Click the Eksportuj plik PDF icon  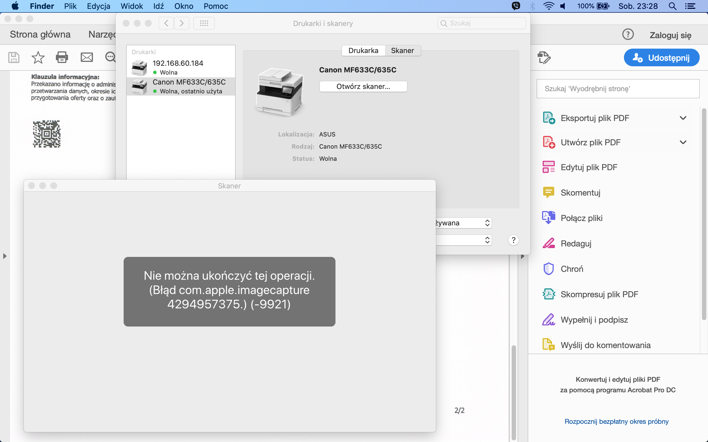pyautogui.click(x=548, y=118)
